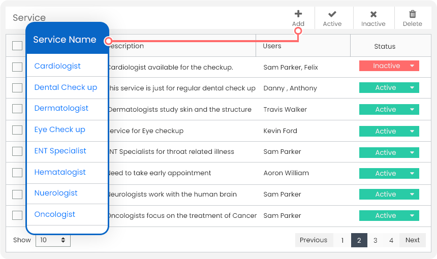Click 'Aoron William' users cell
The height and width of the screenshot is (259, 437).
tap(286, 173)
